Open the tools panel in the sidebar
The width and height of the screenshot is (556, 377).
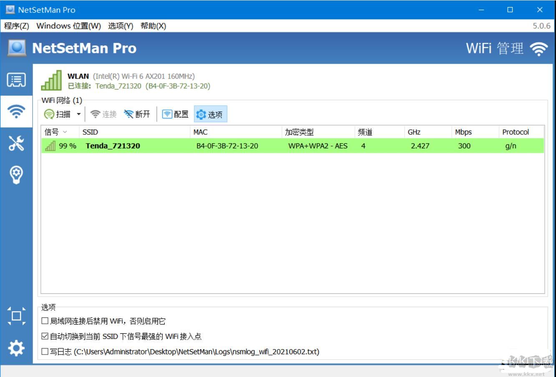(x=16, y=144)
